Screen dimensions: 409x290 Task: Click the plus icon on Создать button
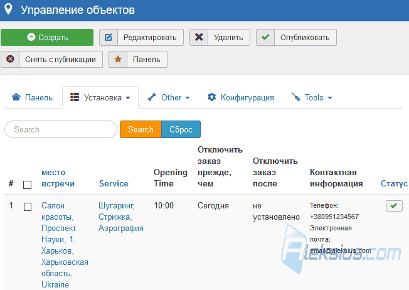[31, 37]
